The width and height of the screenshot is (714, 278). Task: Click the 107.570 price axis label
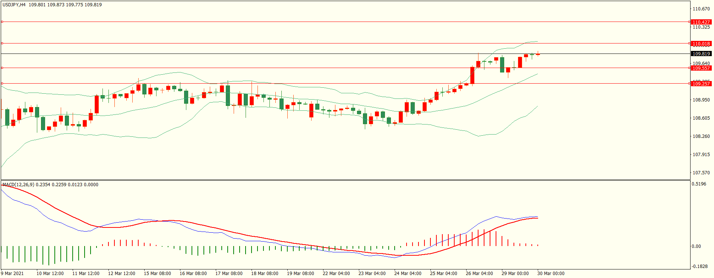[701, 173]
